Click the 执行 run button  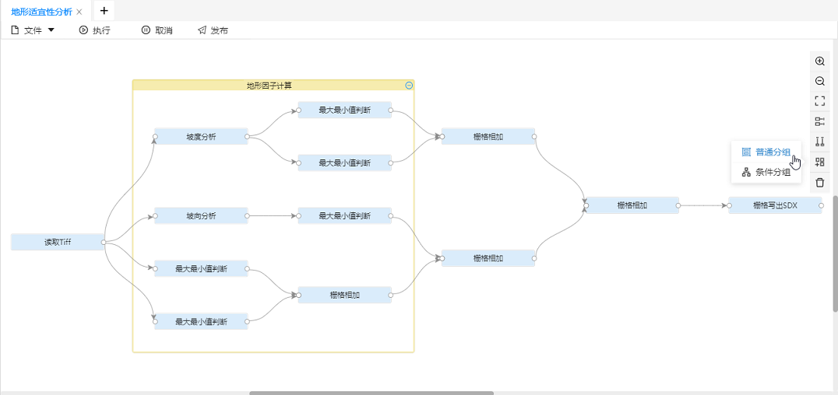tap(94, 30)
